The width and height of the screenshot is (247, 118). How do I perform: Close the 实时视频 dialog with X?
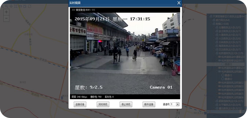click(x=179, y=3)
